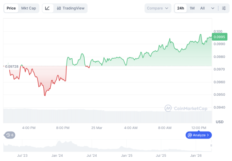The width and height of the screenshot is (232, 161).
Task: Open the Compare dropdown
Action: [158, 8]
